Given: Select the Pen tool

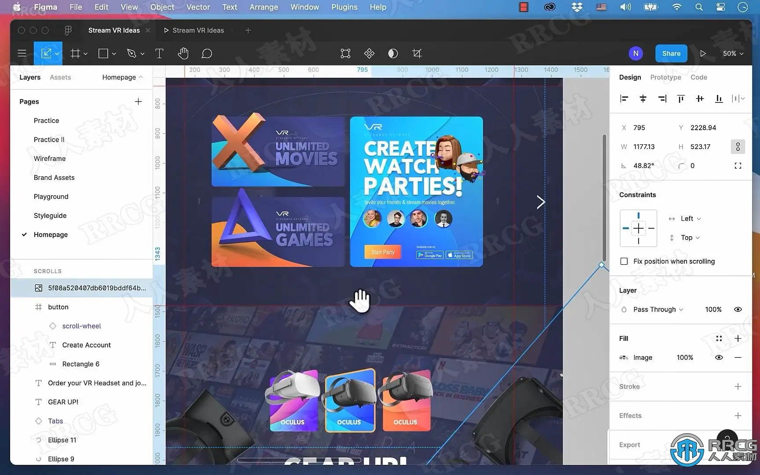Looking at the screenshot, I should [132, 54].
